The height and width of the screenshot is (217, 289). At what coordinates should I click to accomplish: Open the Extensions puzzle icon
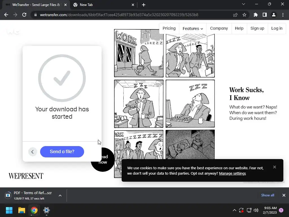point(256,15)
